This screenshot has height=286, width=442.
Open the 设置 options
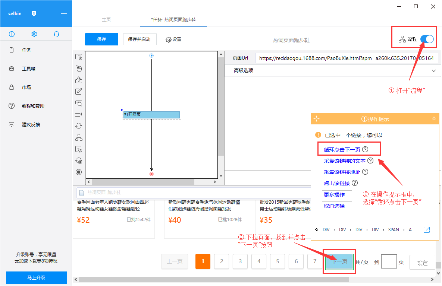[x=173, y=39]
